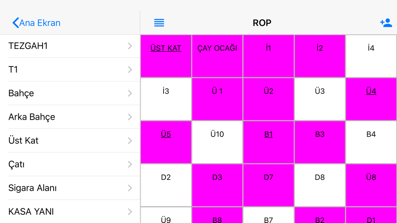Select empty table Ü10

[217, 142]
